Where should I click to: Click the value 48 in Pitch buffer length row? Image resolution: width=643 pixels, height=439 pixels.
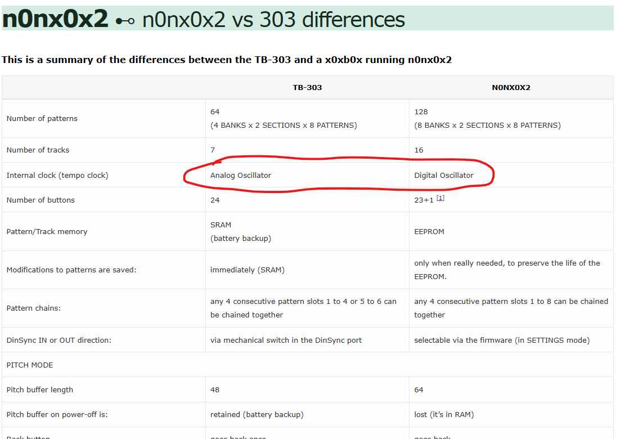(215, 390)
